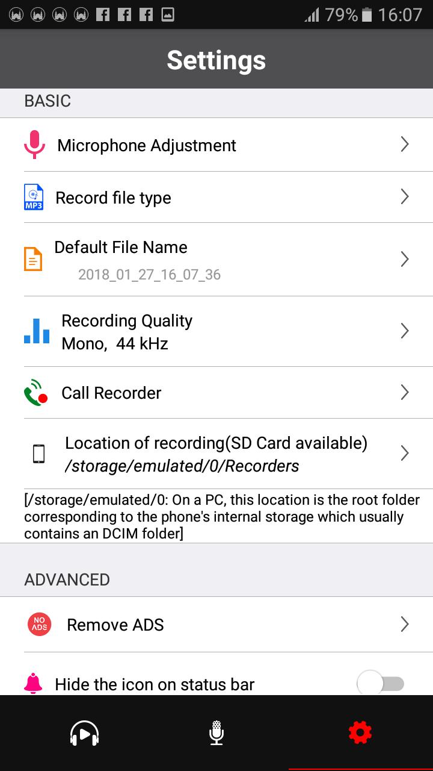Tap the battery 79% status indicator

coord(349,14)
